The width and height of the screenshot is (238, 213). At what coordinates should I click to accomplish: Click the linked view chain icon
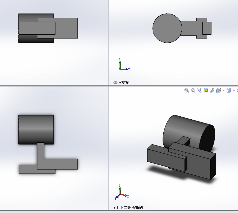[115, 83]
